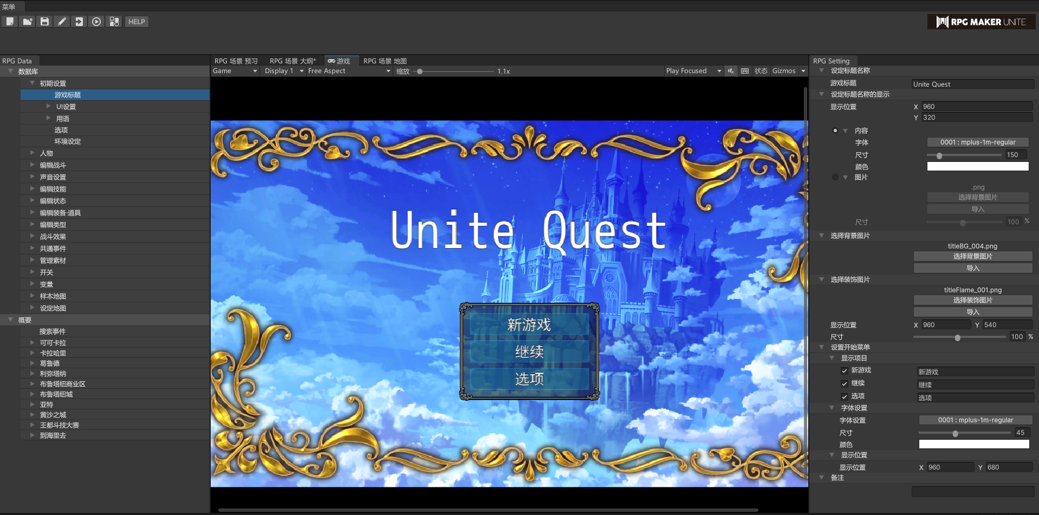The height and width of the screenshot is (515, 1039).
Task: Open the title 颜色 white color swatch
Action: coord(978,167)
